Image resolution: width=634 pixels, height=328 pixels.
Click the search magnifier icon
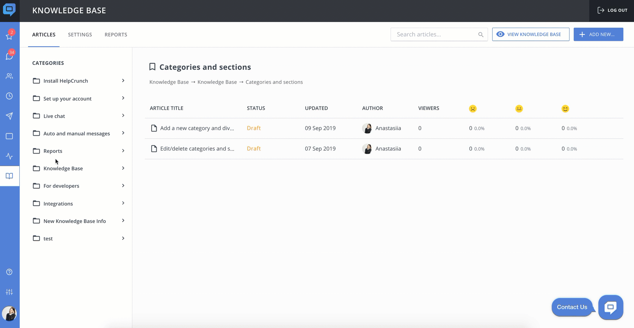tap(481, 35)
